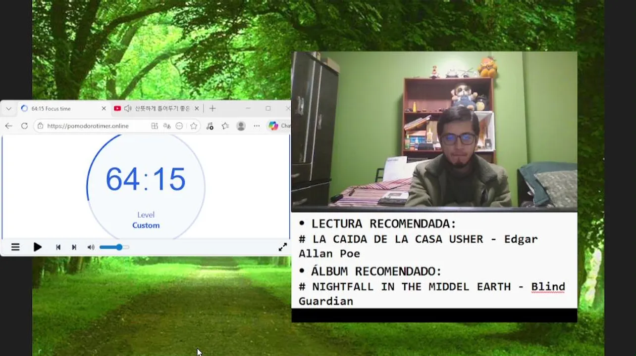Viewport: 636px width, 356px height.
Task: Open a new browser tab
Action: point(212,109)
